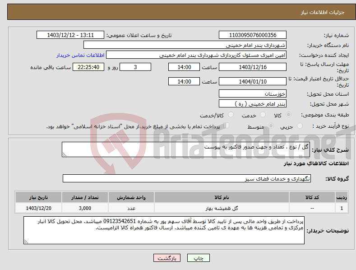Click the بازگشت (back) button
Image resolution: width=356 pixels, height=270 pixels.
[167, 258]
